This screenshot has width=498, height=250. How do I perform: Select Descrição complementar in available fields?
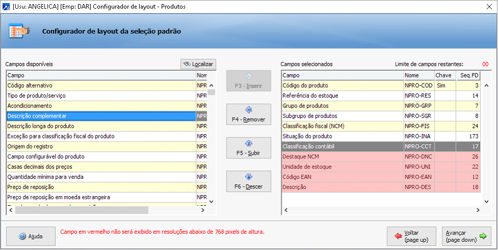(x=101, y=116)
